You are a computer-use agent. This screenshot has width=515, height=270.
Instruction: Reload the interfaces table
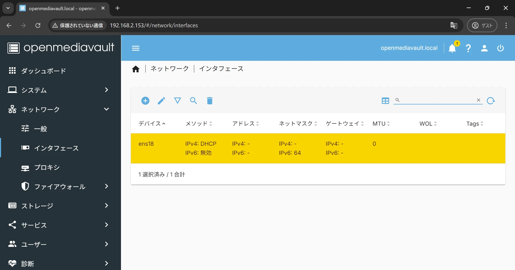491,101
